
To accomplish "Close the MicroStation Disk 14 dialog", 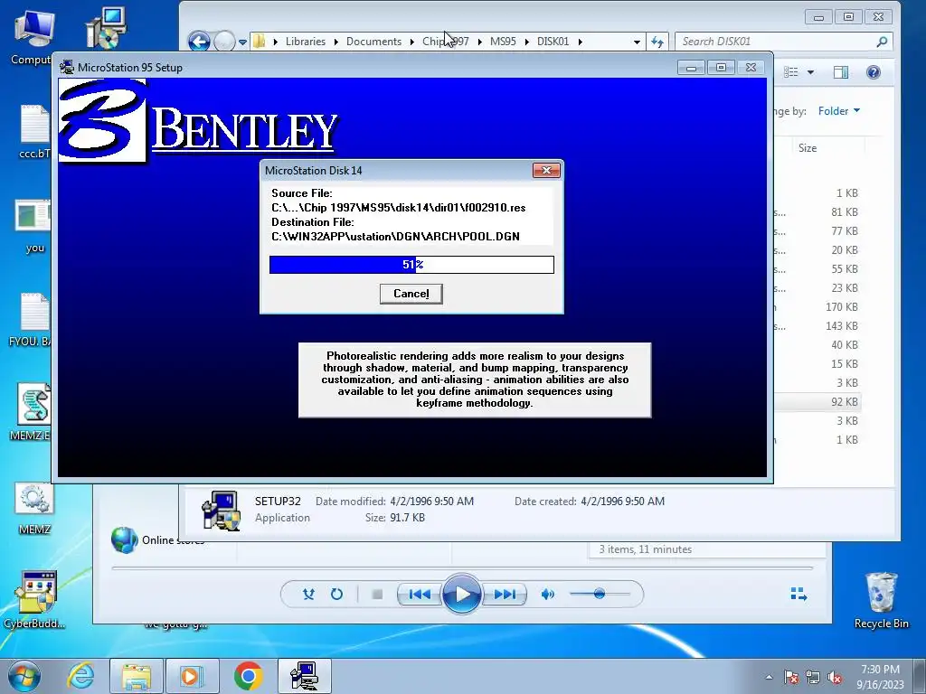I will pos(546,171).
